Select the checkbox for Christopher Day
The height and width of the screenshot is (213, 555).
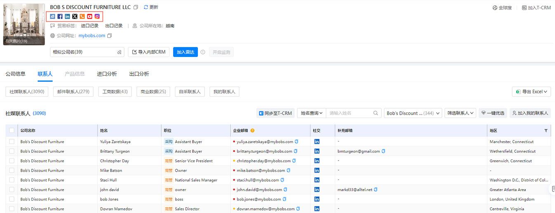tap(12, 161)
